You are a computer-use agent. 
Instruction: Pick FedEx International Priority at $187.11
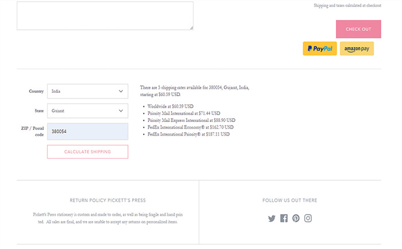(x=188, y=134)
